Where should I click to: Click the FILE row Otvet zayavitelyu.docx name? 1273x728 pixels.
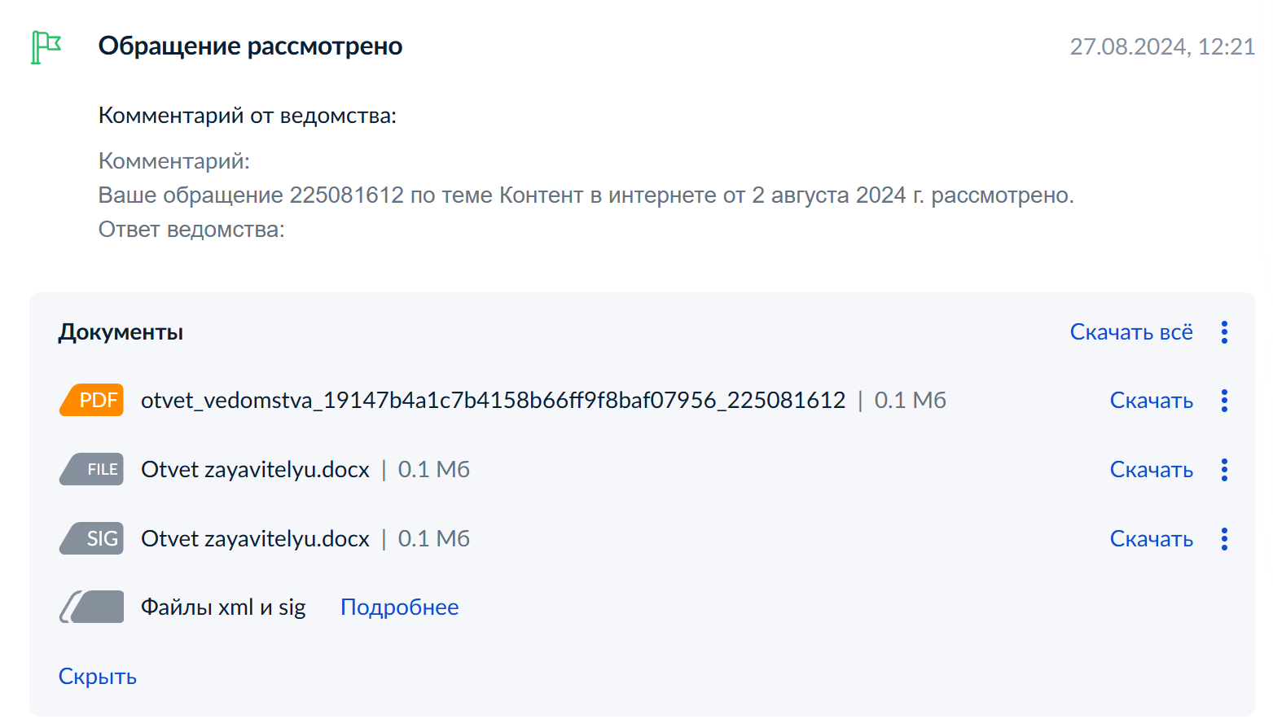[x=255, y=470]
